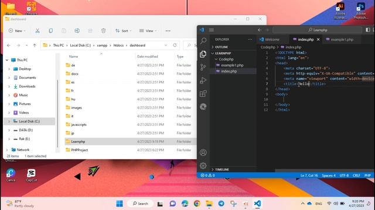Screen dimensions: 375x210
Task: Go back in File Explorer navigation
Action: pyautogui.click(x=9, y=45)
